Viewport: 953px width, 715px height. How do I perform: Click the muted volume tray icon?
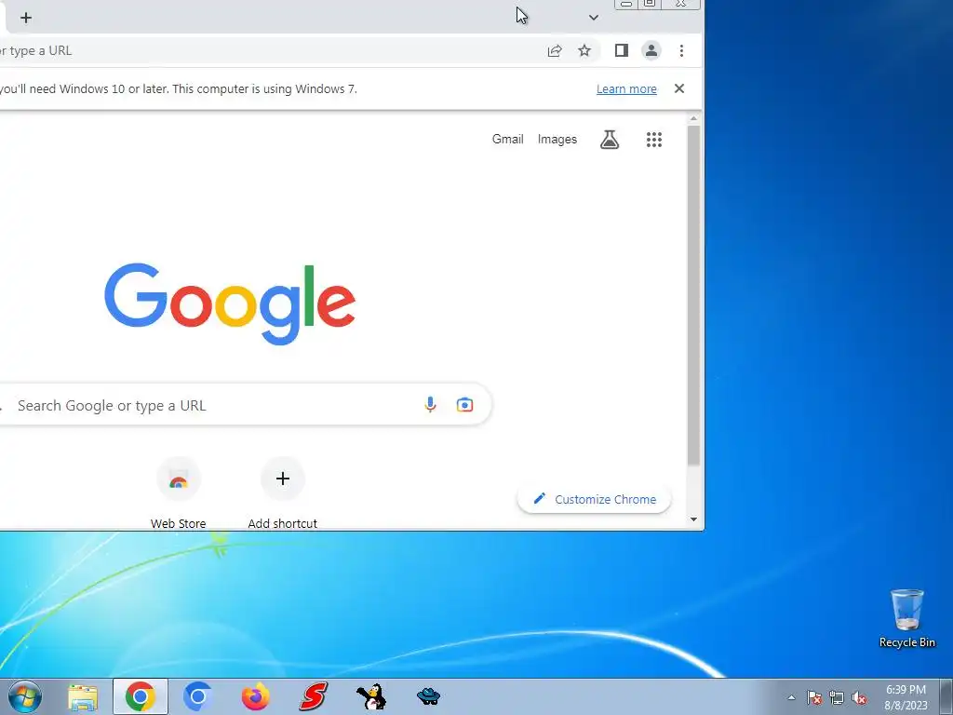coord(859,697)
